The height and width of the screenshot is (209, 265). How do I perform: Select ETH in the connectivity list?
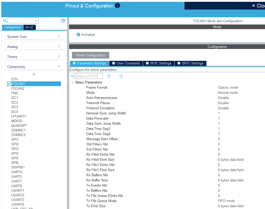click(x=15, y=79)
